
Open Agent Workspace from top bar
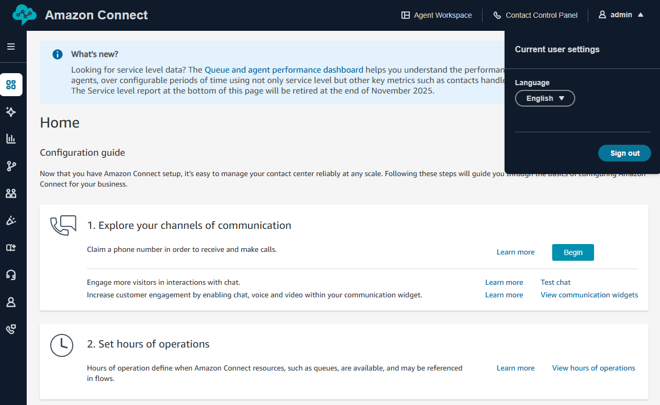[437, 15]
